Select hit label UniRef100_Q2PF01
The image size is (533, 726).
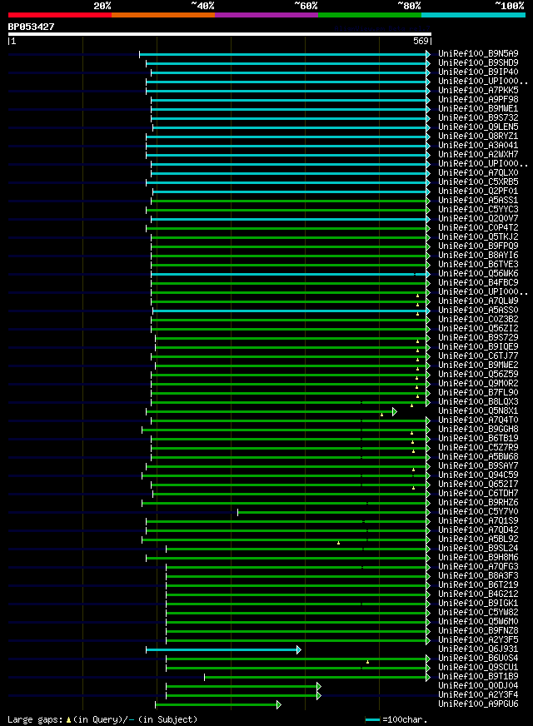478,191
